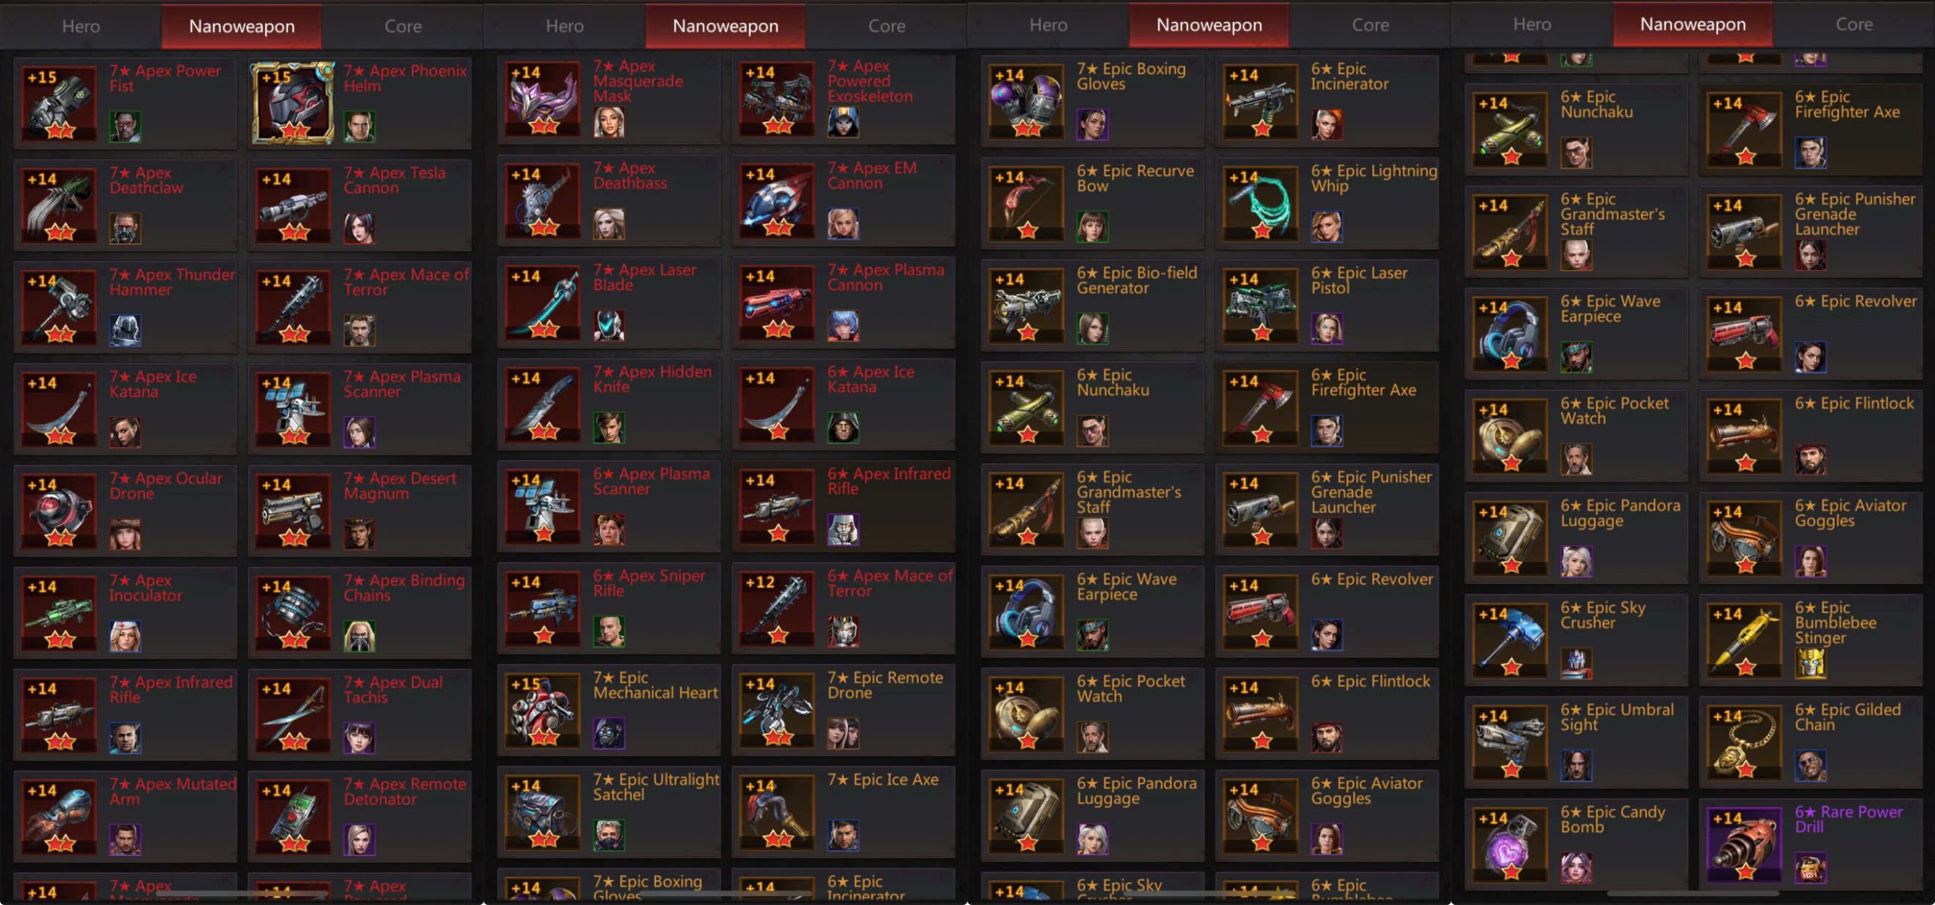
Task: Choose the 7★ Epic Mechanical Heart icon
Action: pos(543,711)
